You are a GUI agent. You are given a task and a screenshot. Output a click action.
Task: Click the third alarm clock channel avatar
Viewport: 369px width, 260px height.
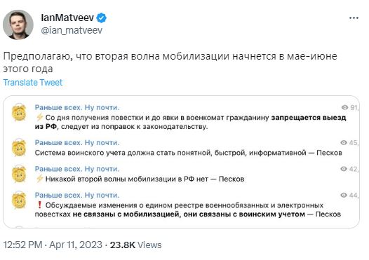click(x=19, y=174)
